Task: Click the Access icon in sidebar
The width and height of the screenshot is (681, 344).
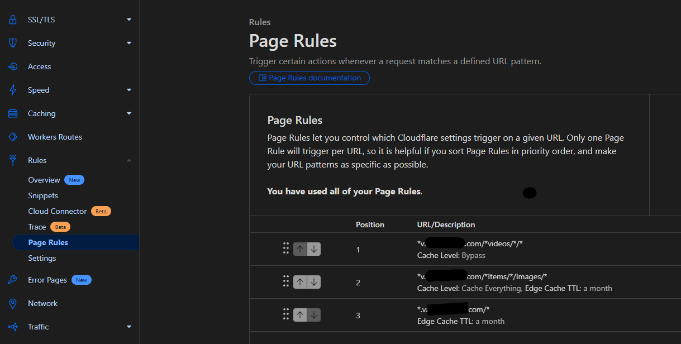Action: pyautogui.click(x=13, y=66)
